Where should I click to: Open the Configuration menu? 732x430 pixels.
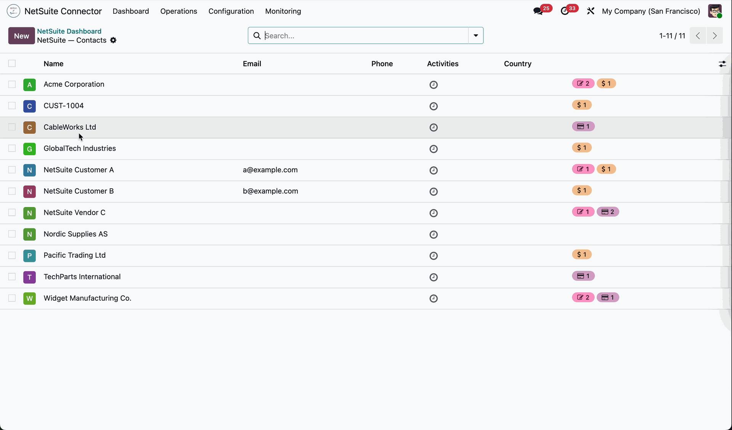(x=231, y=11)
